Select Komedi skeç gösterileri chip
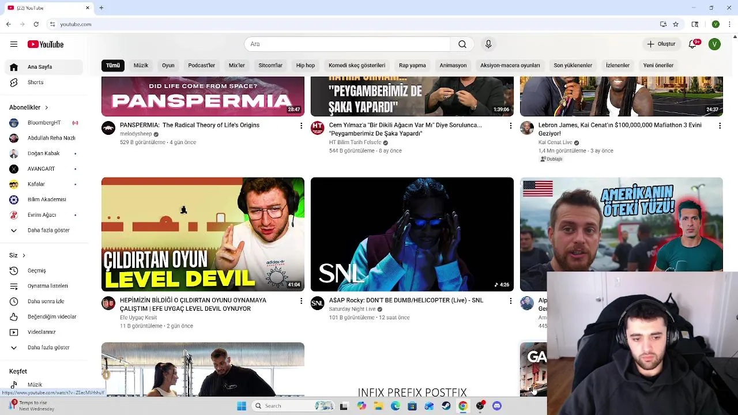This screenshot has height=415, width=738. (357, 65)
